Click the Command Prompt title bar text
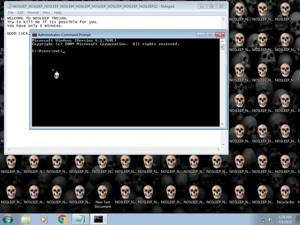Screen dimensions: 300x225 64,35
